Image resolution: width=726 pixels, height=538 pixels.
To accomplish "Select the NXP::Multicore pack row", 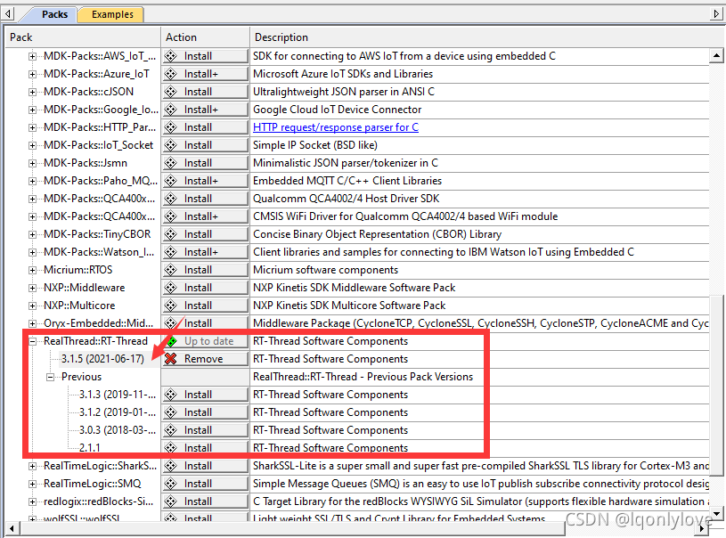I will [79, 306].
